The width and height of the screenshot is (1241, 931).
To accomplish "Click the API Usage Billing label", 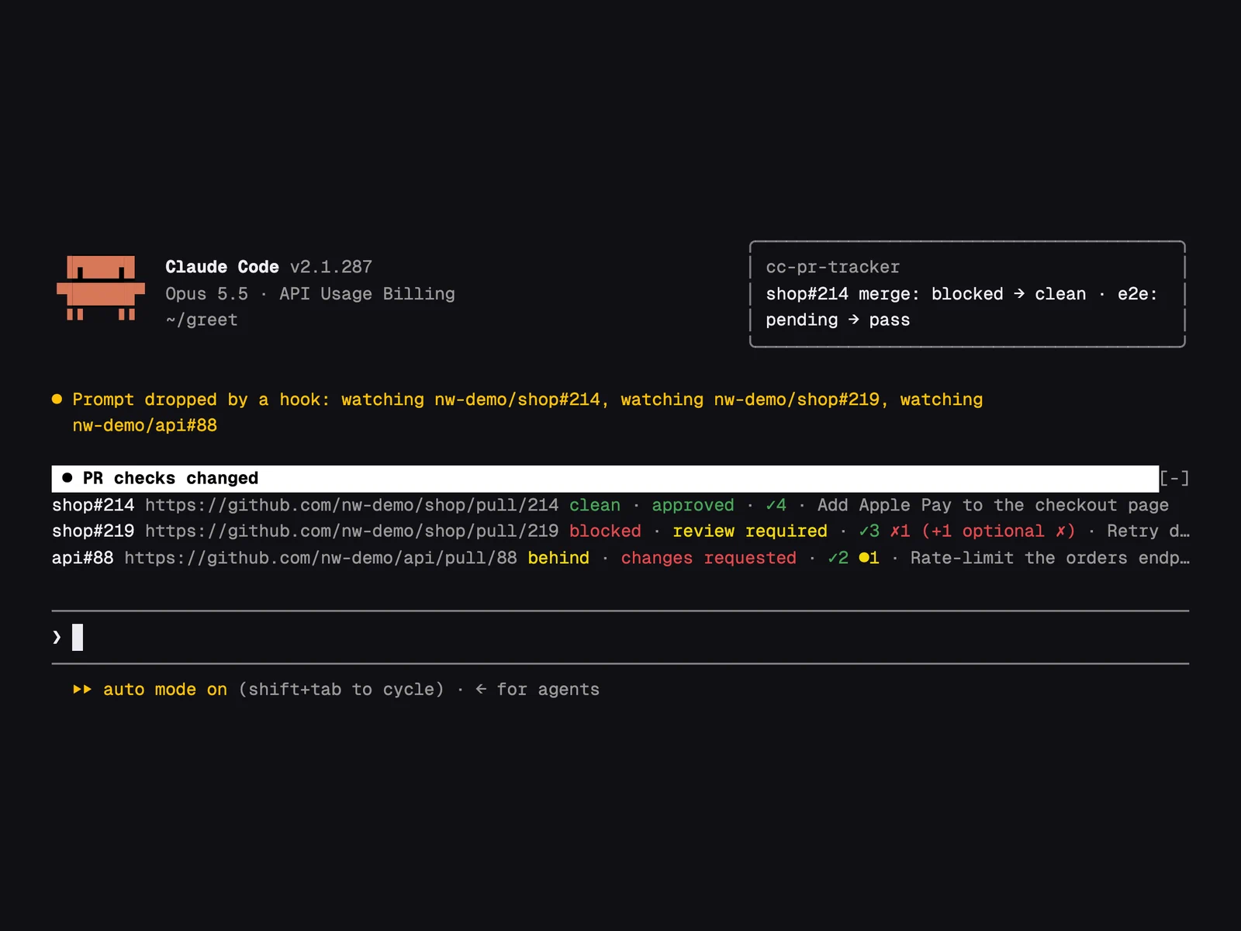I will [367, 294].
